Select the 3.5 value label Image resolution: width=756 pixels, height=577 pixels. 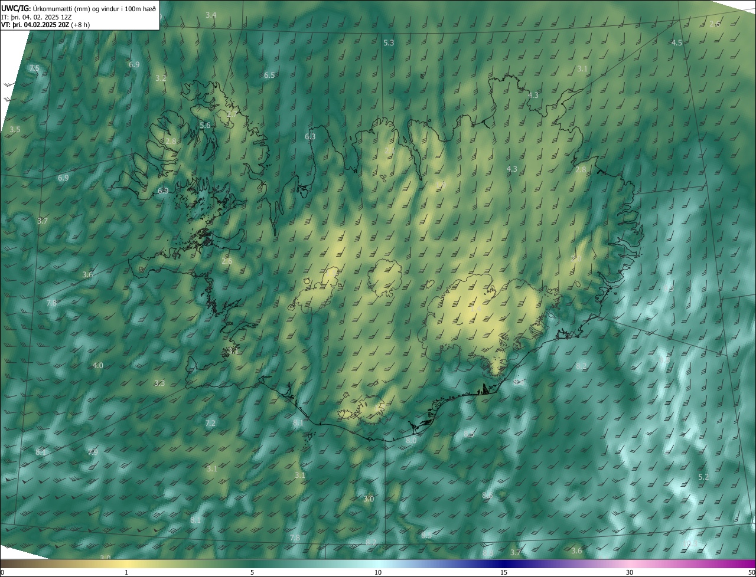[15, 129]
